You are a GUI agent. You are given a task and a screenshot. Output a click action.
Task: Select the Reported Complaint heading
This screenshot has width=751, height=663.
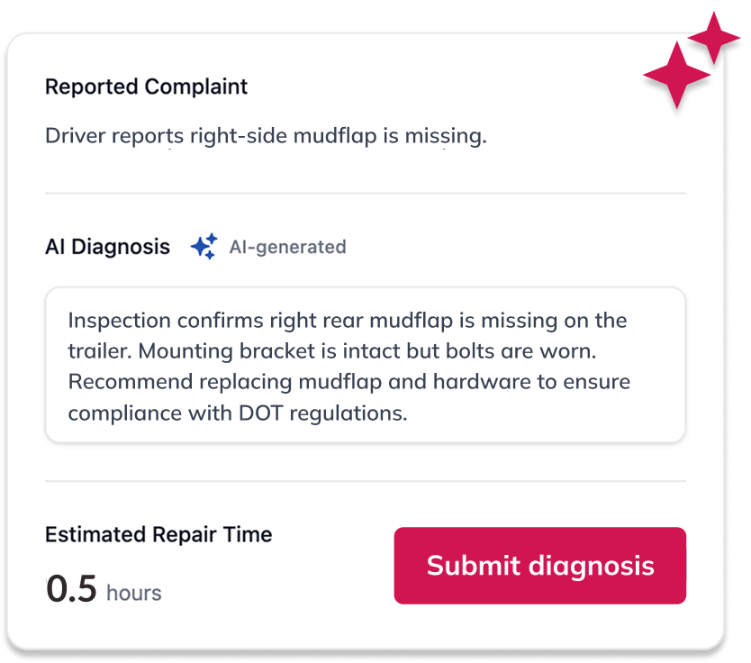[146, 86]
